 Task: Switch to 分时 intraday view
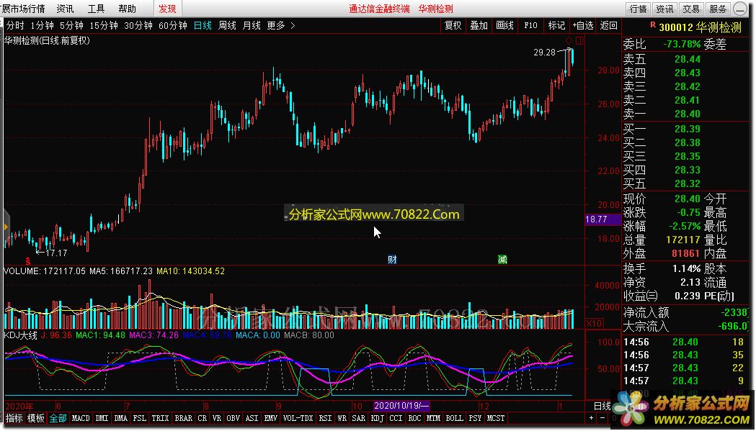tap(15, 25)
